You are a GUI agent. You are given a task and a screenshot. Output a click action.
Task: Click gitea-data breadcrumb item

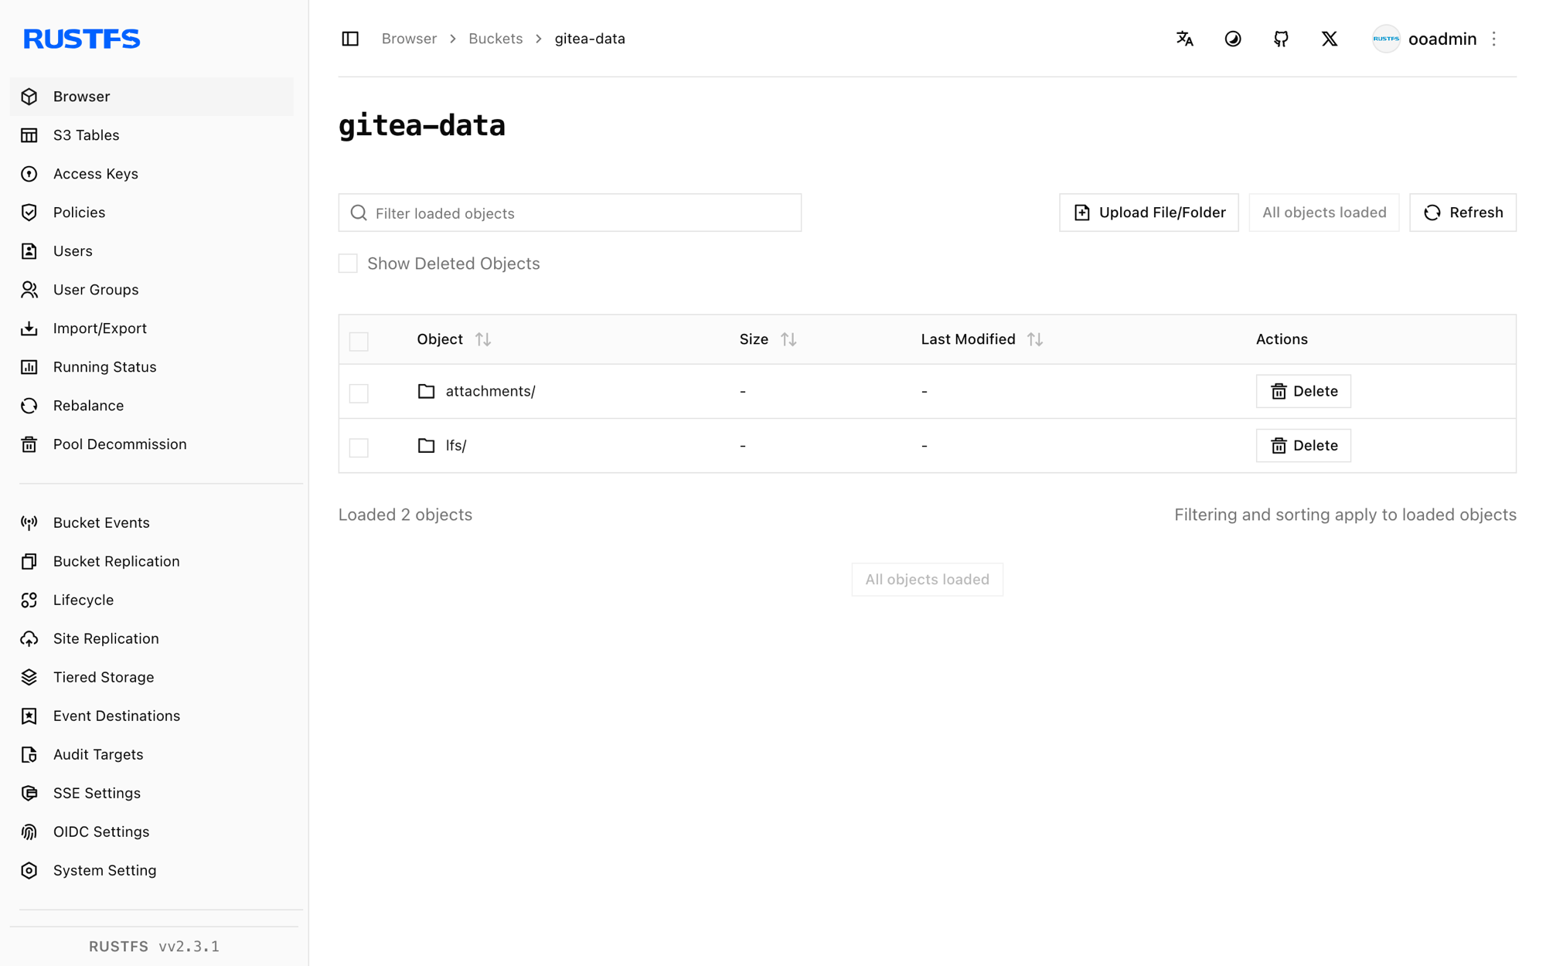(x=590, y=39)
